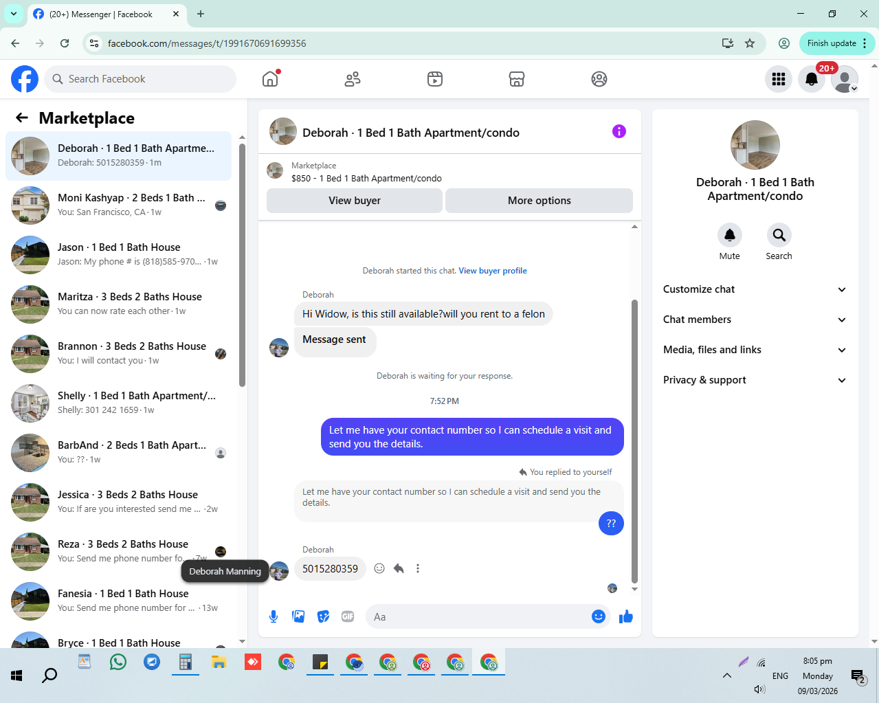This screenshot has width=879, height=703.
Task: Open Jason 1 Bed 1 Bath House chat
Action: pyautogui.click(x=119, y=255)
